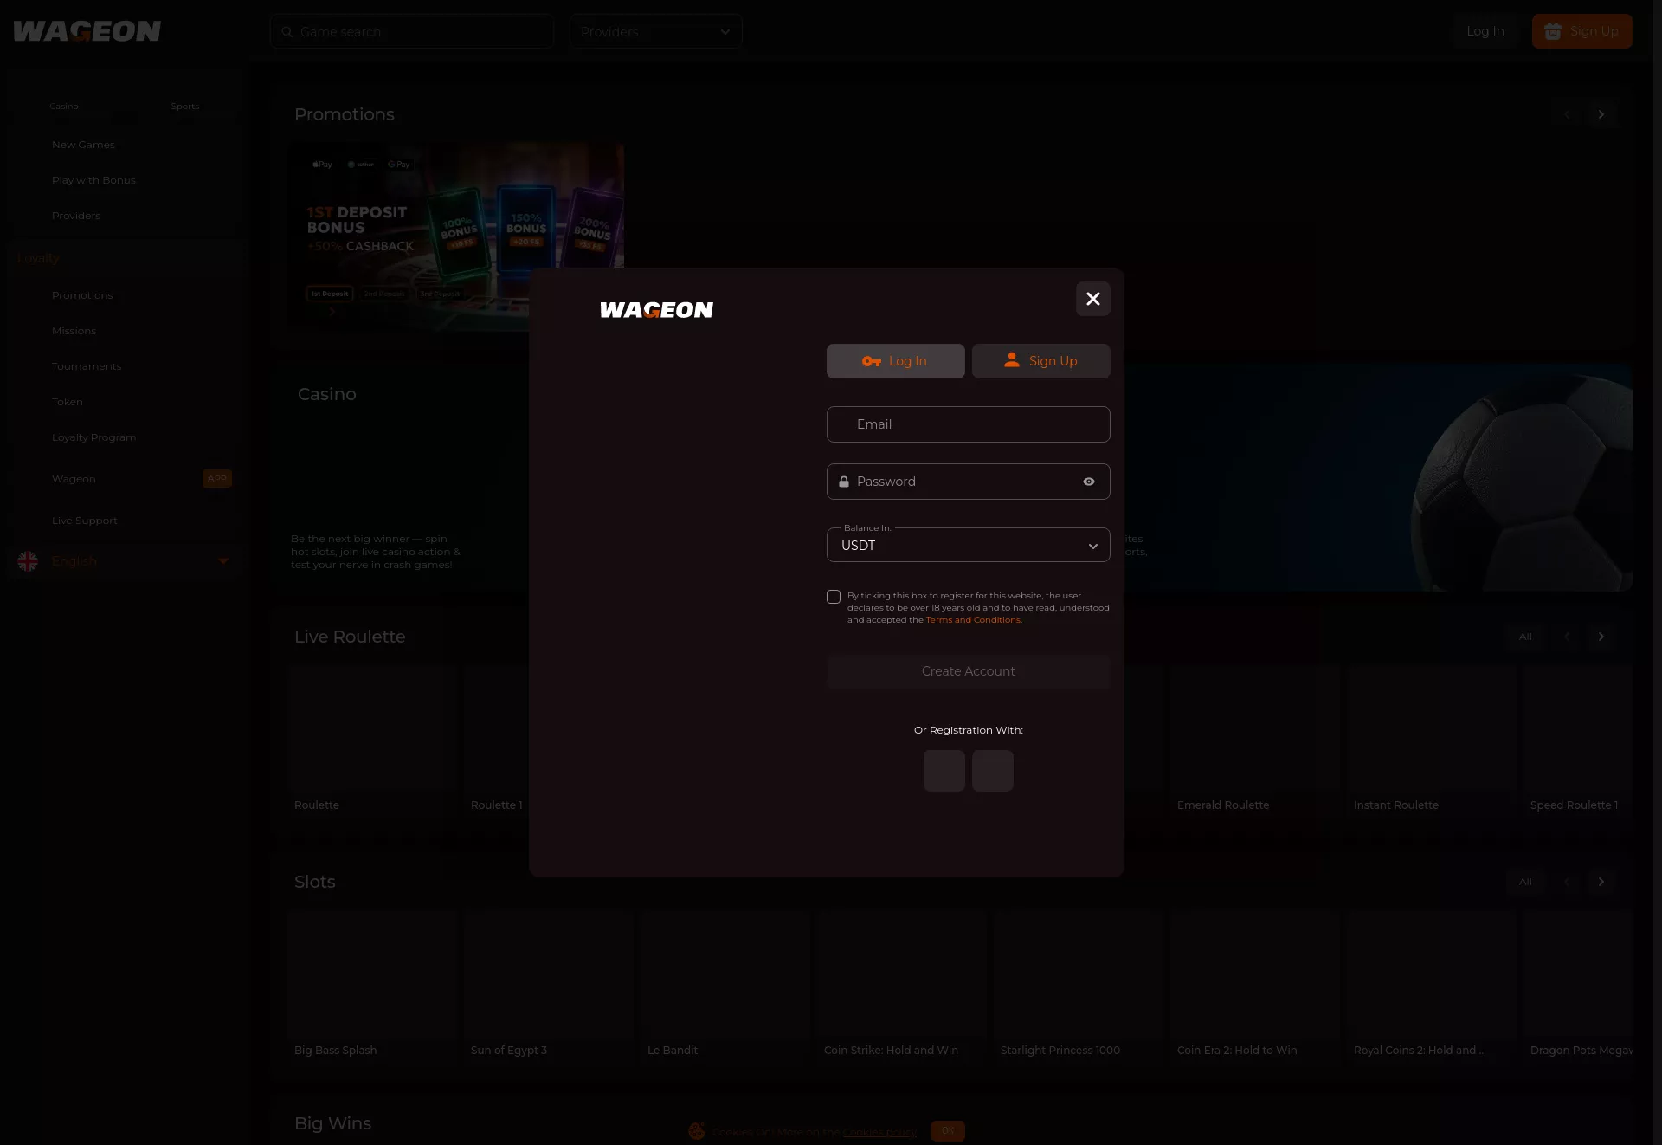Open New Games in the sidebar
The width and height of the screenshot is (1662, 1145).
(x=83, y=145)
